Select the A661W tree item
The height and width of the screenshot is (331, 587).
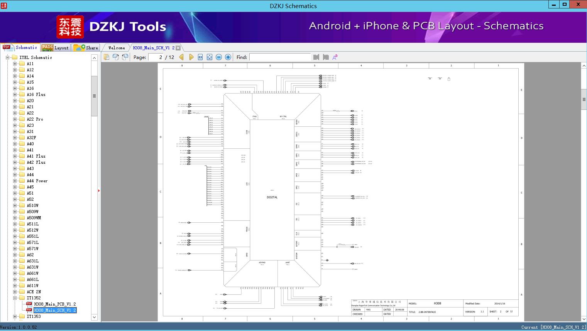coord(33,273)
